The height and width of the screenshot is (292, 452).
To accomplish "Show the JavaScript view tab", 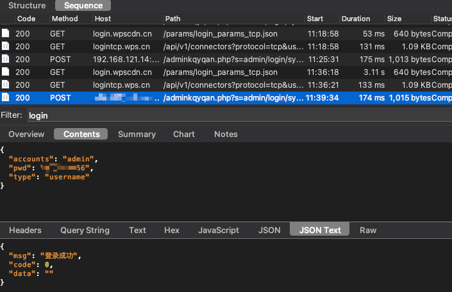I will tap(219, 230).
